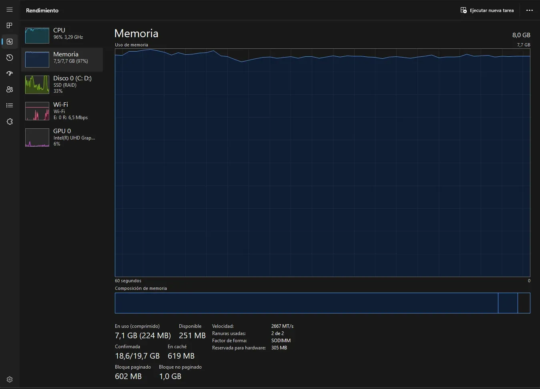Click the 8,0 GB total memory label
The image size is (540, 389).
[x=521, y=35]
